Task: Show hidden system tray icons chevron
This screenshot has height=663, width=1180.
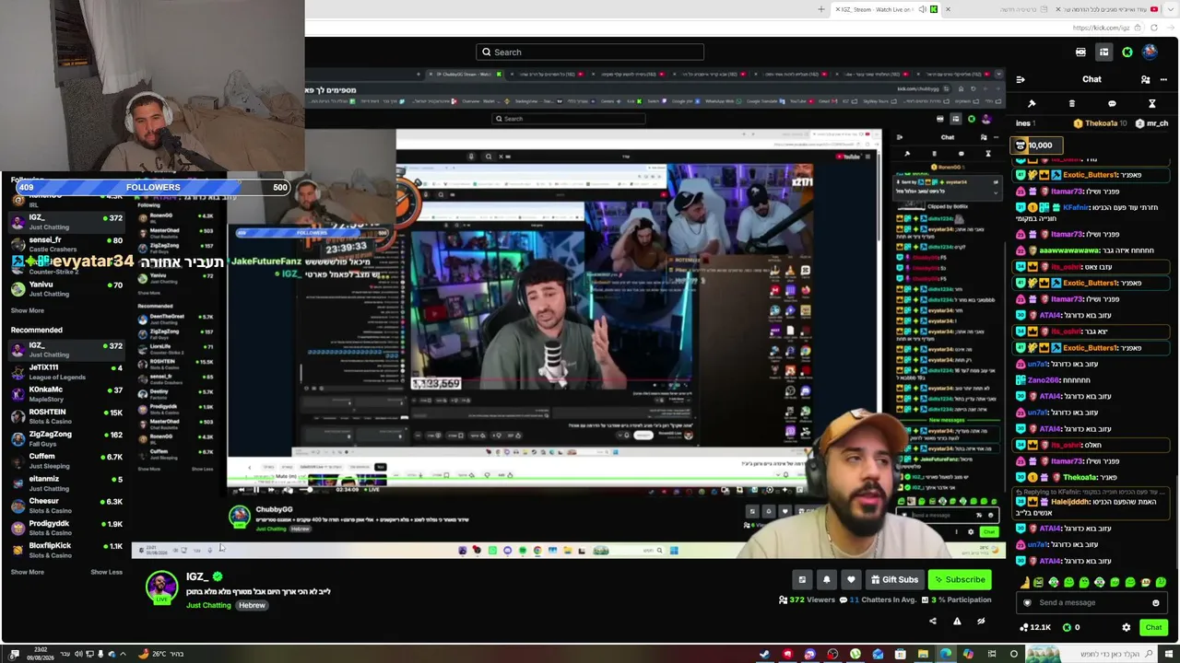Action: tap(123, 654)
